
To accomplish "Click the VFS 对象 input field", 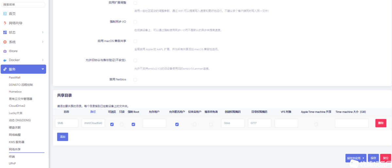I will [286, 123].
